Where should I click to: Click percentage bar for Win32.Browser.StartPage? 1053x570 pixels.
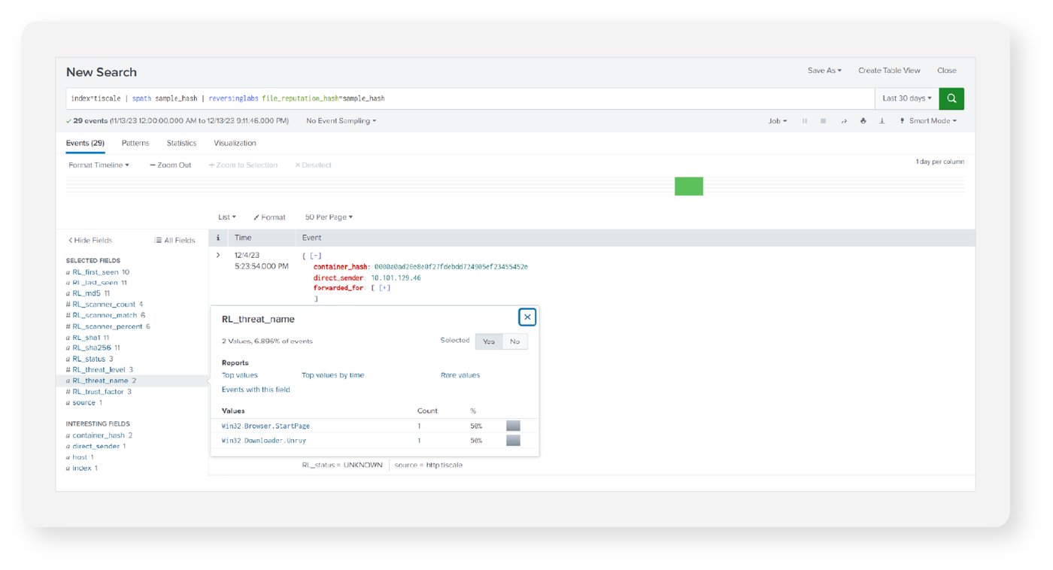(513, 426)
